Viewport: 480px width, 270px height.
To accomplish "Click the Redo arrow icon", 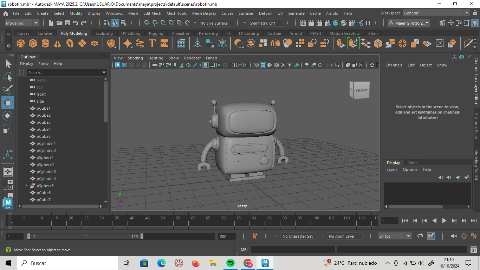I will tap(84, 23).
